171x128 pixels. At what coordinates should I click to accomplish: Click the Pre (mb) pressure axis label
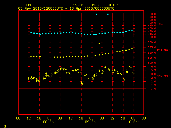163,50
